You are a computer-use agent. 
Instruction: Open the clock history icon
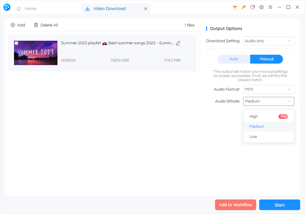(253, 7)
